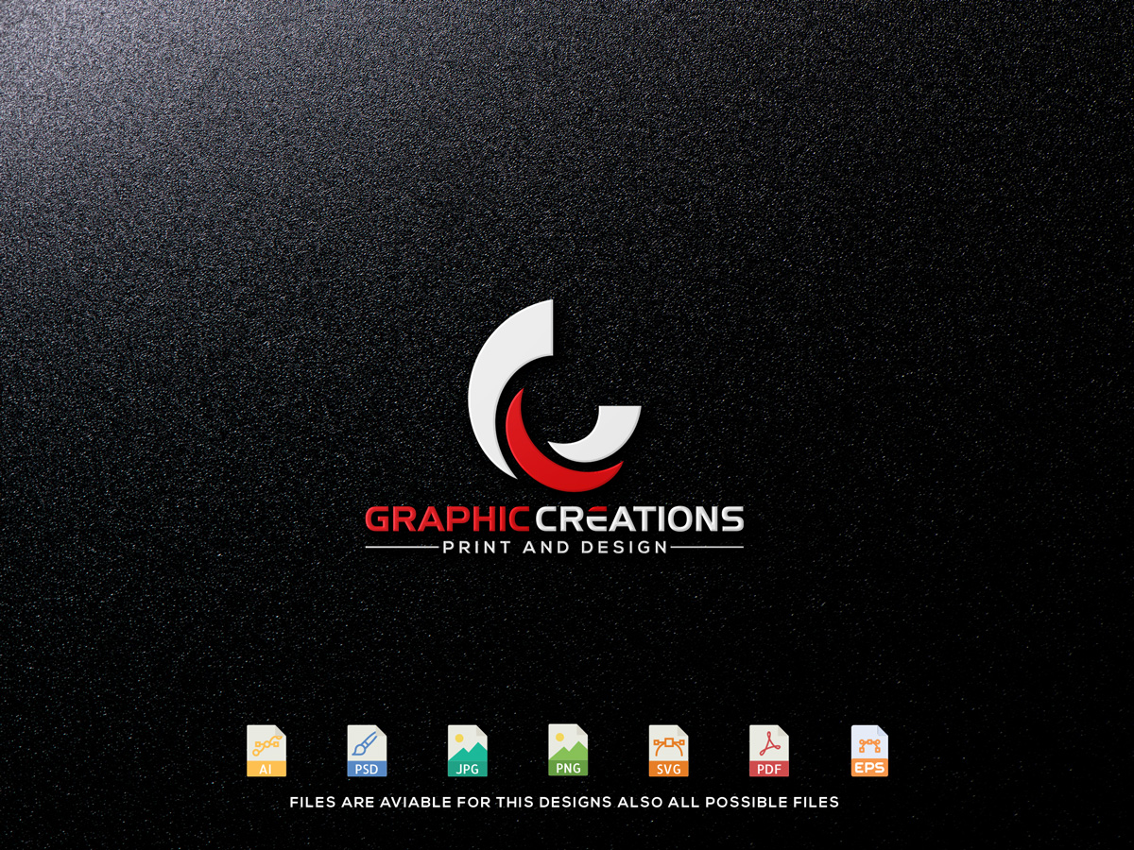Screen dimensions: 1134x850
Task: Click the JPG file format icon
Action: pyautogui.click(x=467, y=751)
